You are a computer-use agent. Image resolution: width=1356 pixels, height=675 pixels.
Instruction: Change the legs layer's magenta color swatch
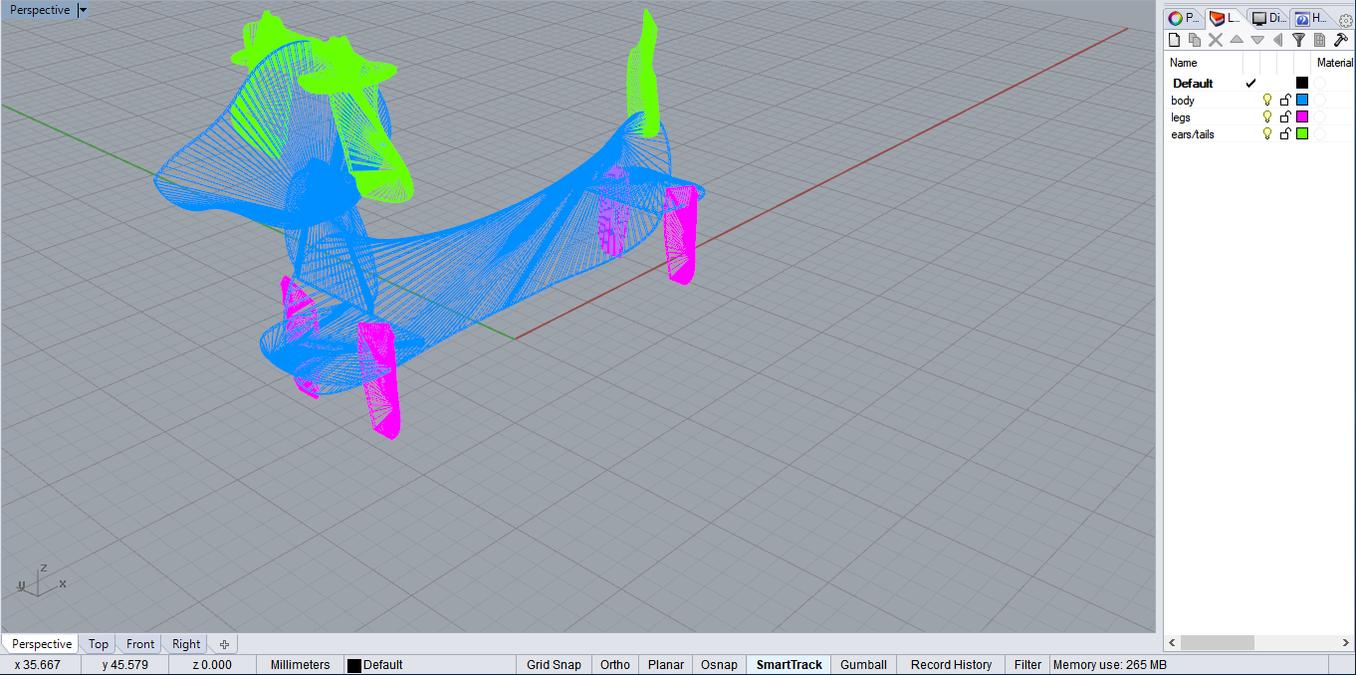[x=1301, y=117]
